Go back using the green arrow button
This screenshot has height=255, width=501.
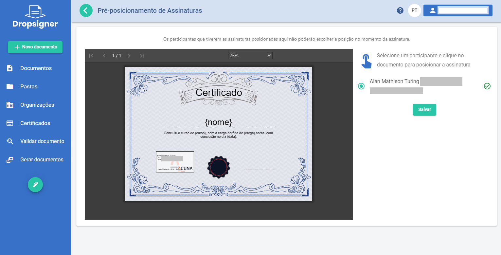click(x=86, y=10)
